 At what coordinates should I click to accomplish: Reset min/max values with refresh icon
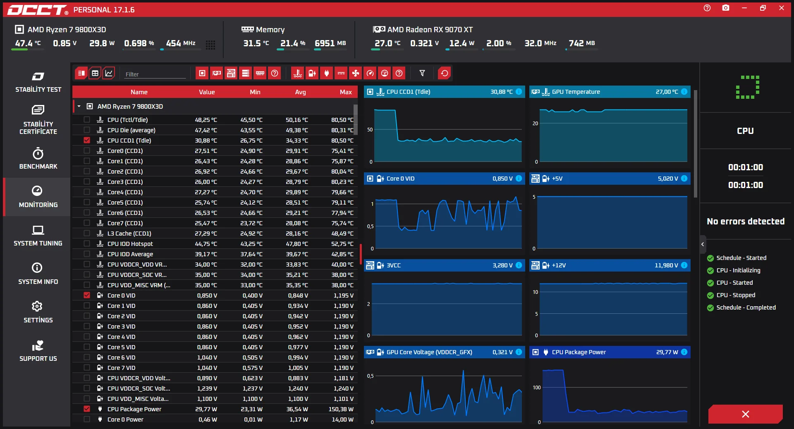[445, 73]
